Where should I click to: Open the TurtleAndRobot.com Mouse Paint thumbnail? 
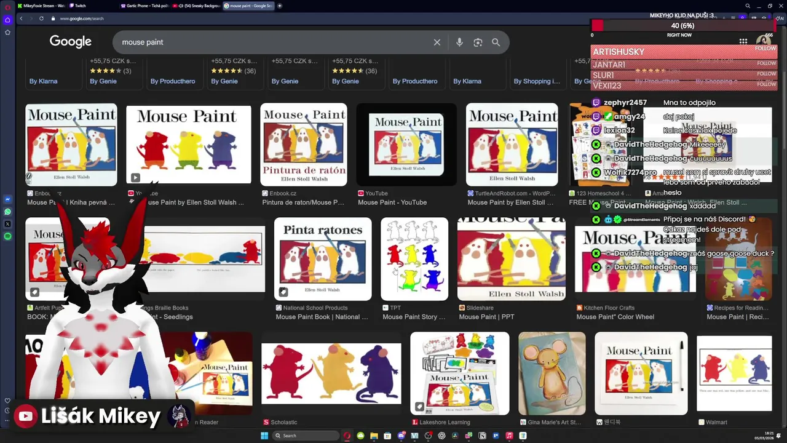click(512, 145)
